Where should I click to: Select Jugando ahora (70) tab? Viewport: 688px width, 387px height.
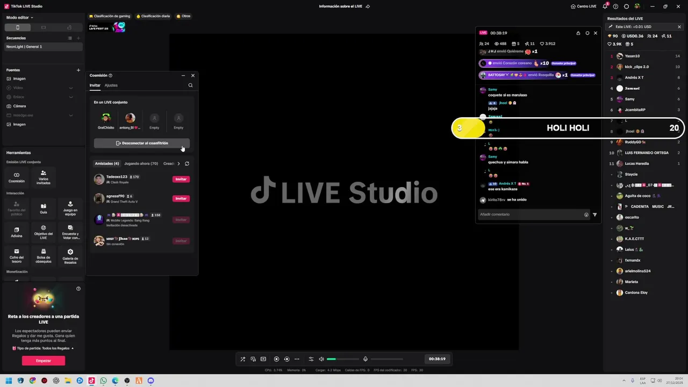[141, 163]
